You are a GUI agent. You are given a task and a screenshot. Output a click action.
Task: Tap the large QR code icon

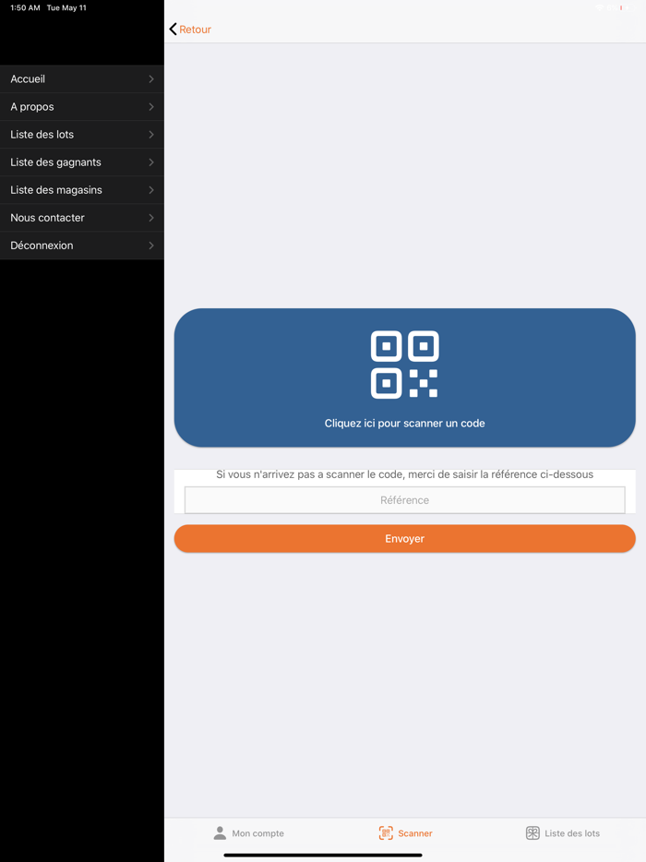coord(404,365)
